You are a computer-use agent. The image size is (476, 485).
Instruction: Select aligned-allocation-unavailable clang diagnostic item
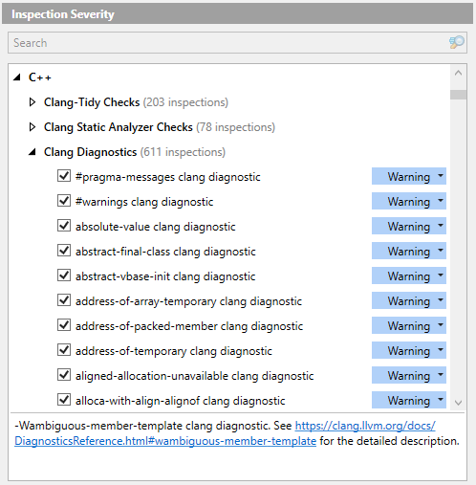194,376
